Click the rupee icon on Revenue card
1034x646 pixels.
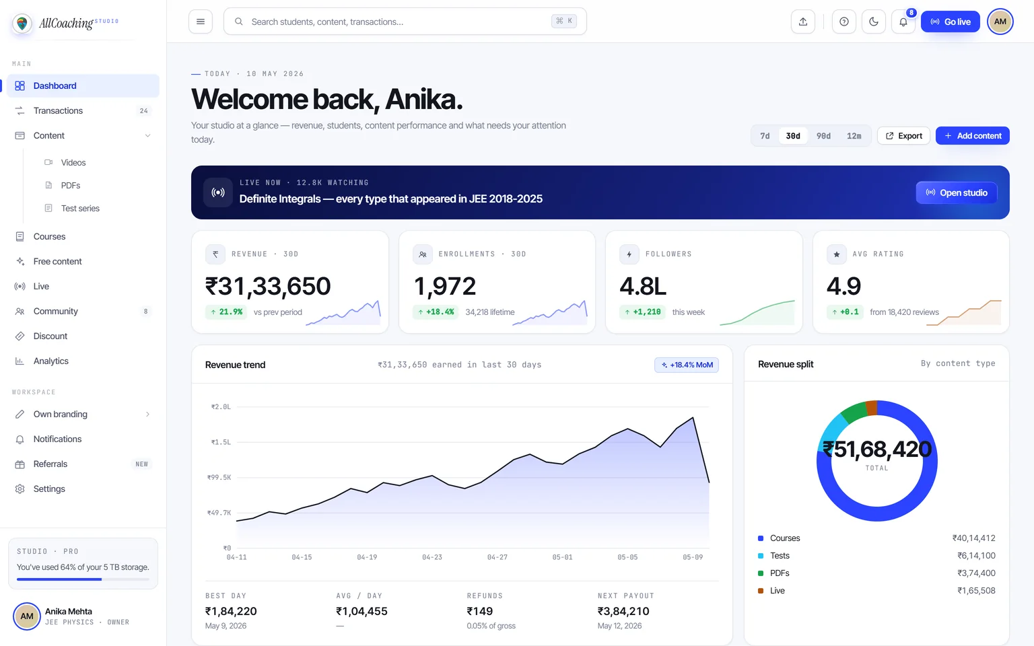tap(215, 254)
